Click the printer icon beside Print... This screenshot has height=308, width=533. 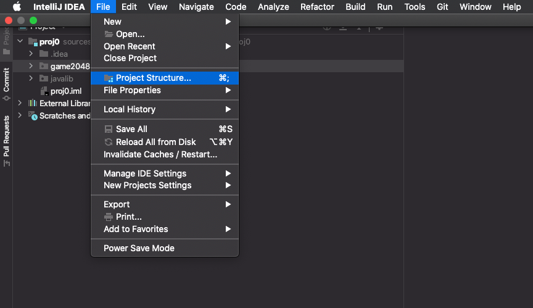109,217
